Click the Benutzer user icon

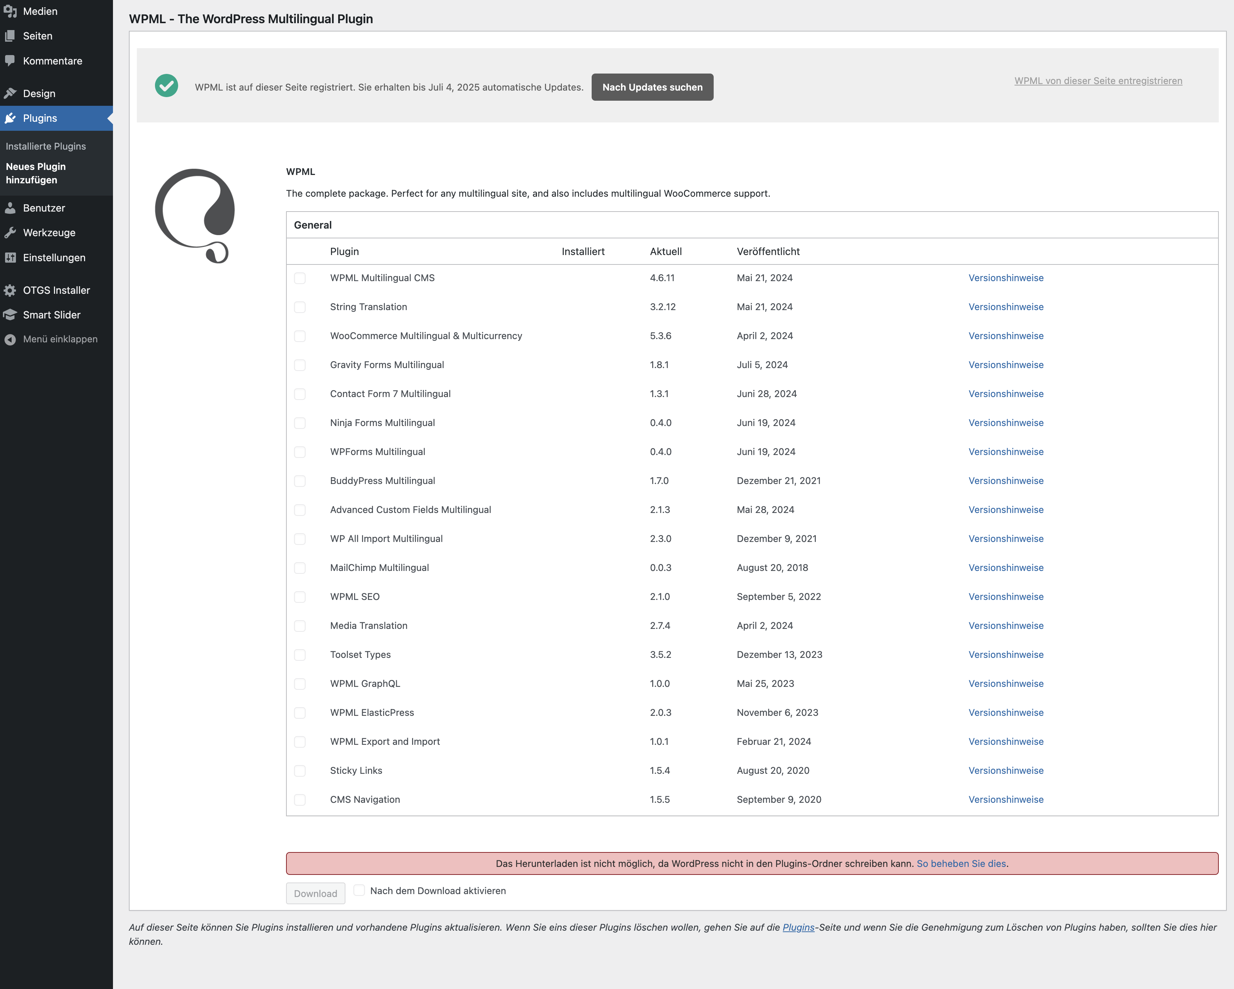10,208
